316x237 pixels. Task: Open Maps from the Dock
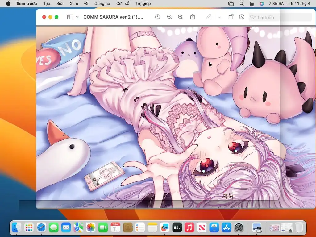click(x=78, y=227)
